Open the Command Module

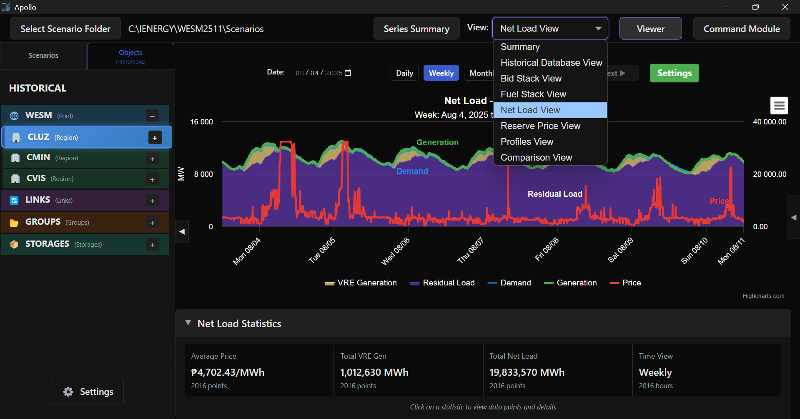[x=741, y=29]
